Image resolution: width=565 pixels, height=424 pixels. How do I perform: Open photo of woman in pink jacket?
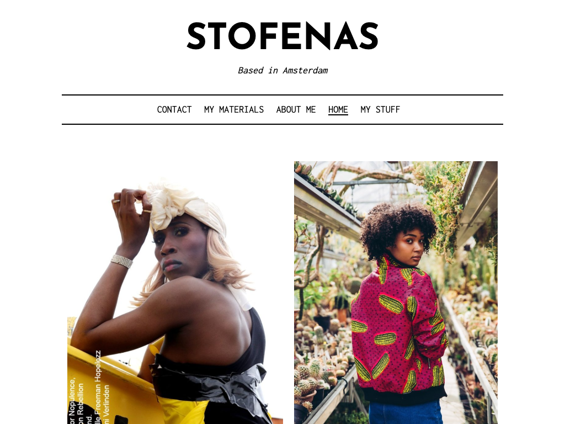[x=396, y=293]
